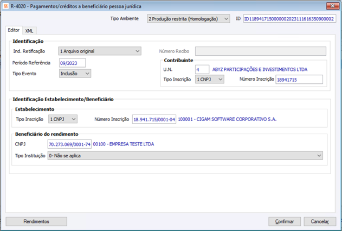Click the Rendimentos button
This screenshot has width=342, height=231.
point(36,221)
